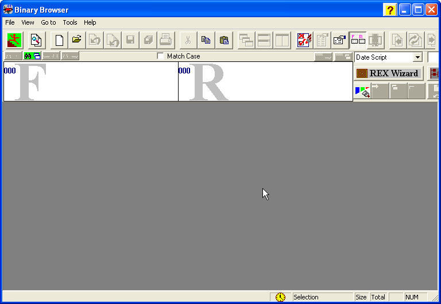441x304 pixels.
Task: Click the yellow question mark help button
Action: pos(390,10)
